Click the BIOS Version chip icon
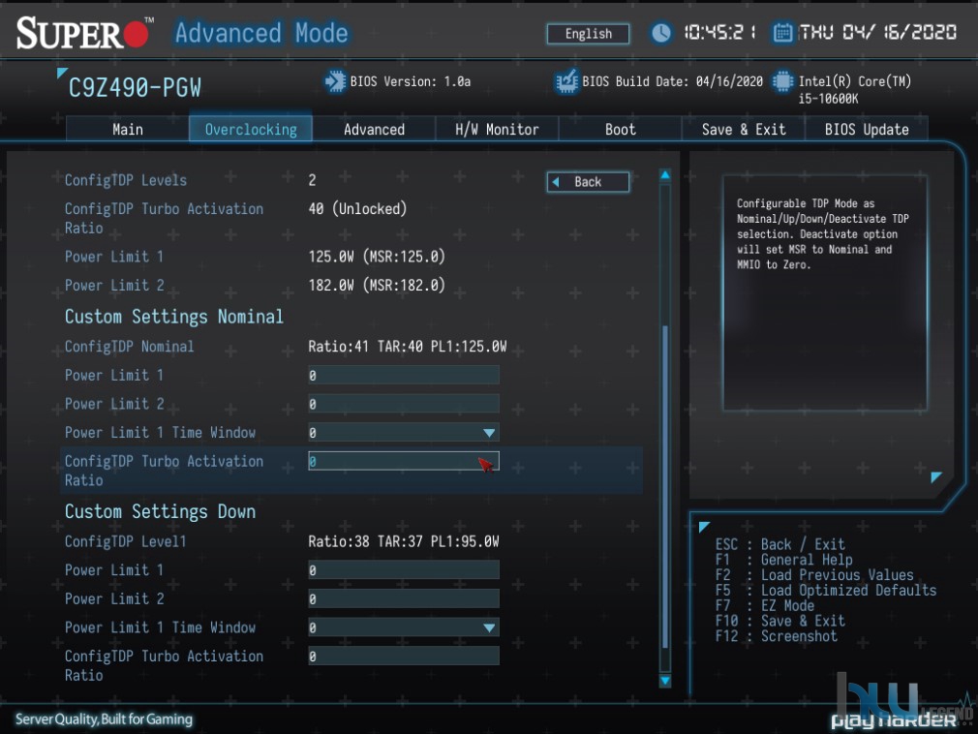 (335, 81)
